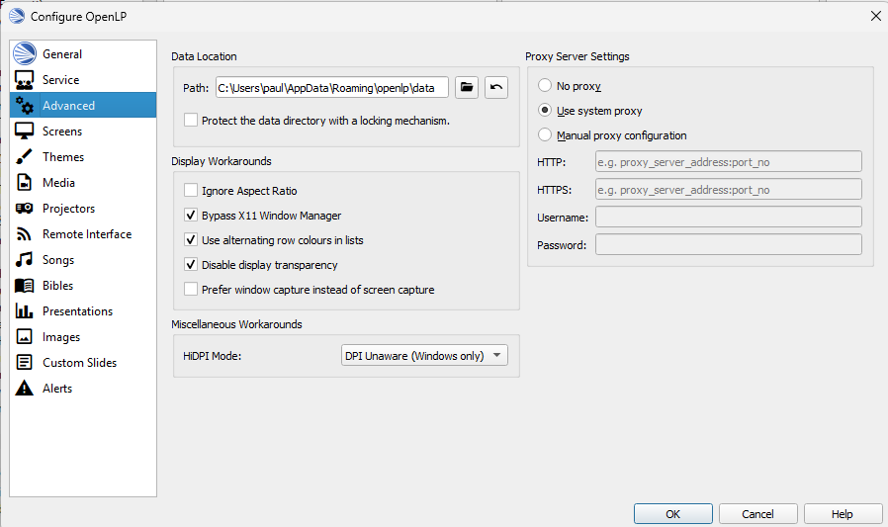Click the folder icon to browse data path

point(468,88)
